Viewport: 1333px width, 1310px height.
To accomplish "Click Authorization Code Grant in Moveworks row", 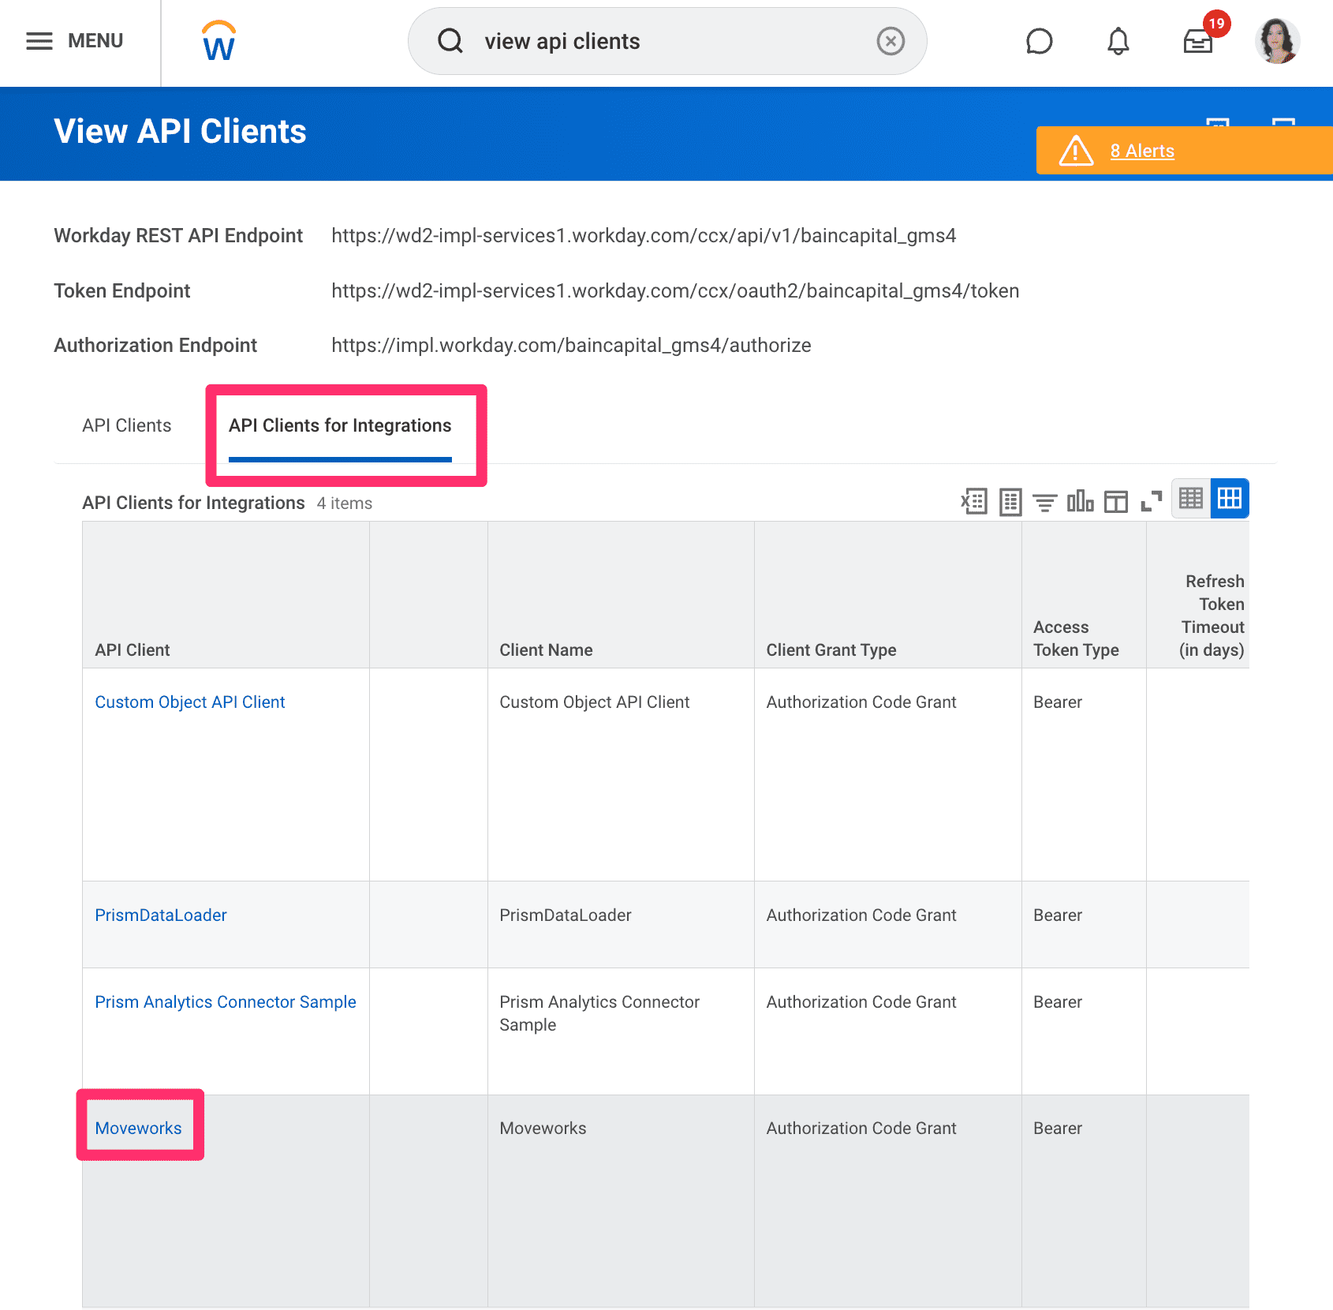I will [861, 1128].
